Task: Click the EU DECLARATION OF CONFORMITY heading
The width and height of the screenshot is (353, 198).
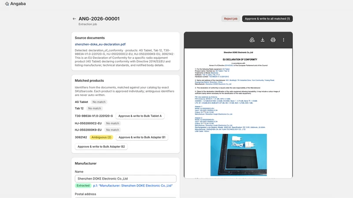Action: pyautogui.click(x=240, y=59)
